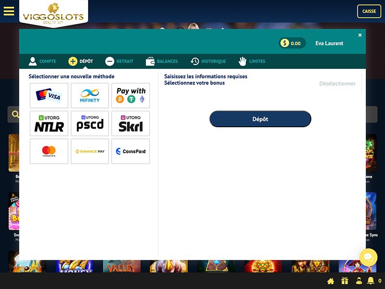Image resolution: width=385 pixels, height=289 pixels.
Task: Switch to the Limites tab
Action: pos(252,61)
